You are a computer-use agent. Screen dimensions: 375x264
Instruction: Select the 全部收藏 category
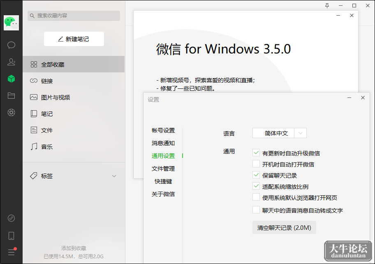click(x=74, y=64)
